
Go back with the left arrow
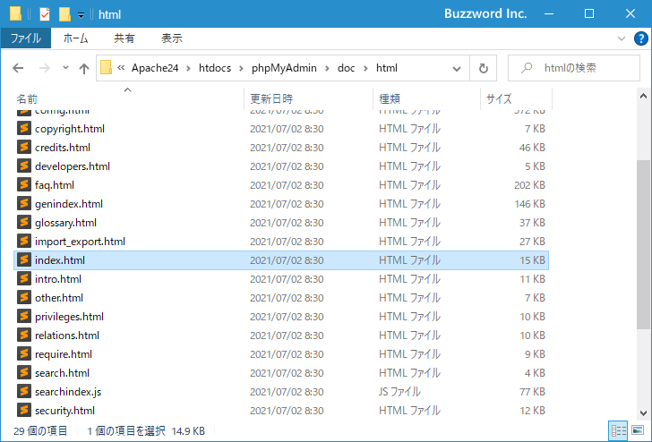click(x=18, y=68)
